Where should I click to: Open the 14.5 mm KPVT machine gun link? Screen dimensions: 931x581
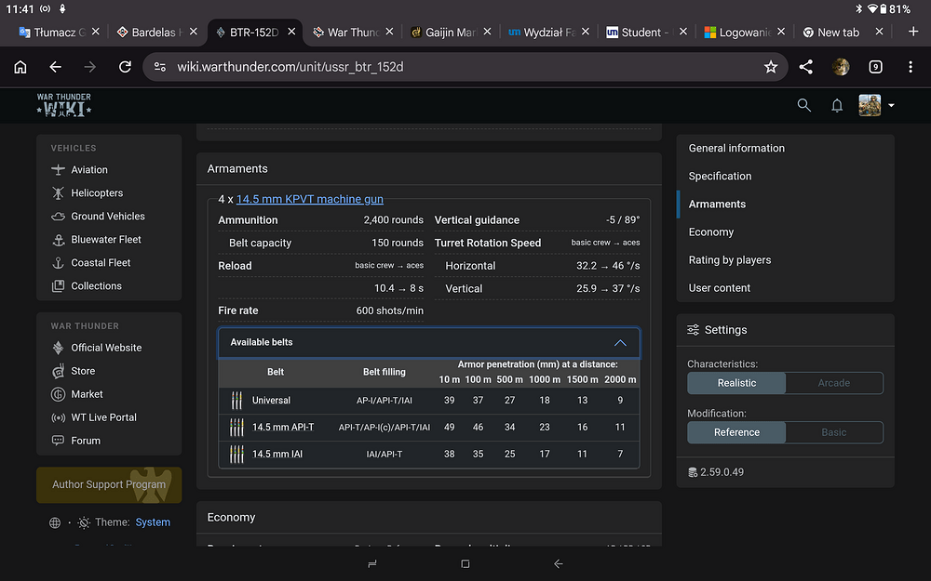(310, 199)
